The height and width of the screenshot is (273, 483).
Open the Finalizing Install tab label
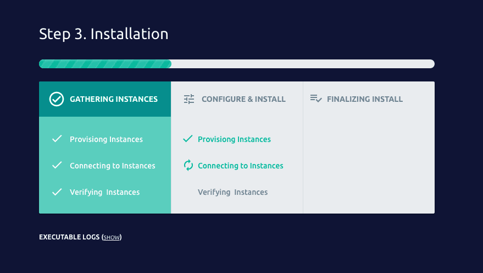coord(364,100)
